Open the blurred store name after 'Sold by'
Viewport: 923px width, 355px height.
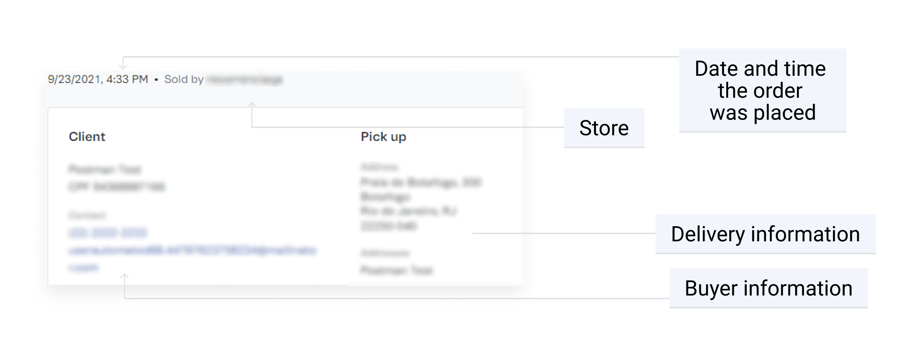coord(245,80)
